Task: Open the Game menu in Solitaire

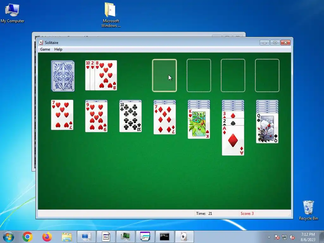Action: [x=45, y=49]
